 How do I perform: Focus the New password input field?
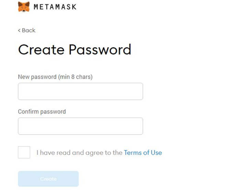click(80, 91)
